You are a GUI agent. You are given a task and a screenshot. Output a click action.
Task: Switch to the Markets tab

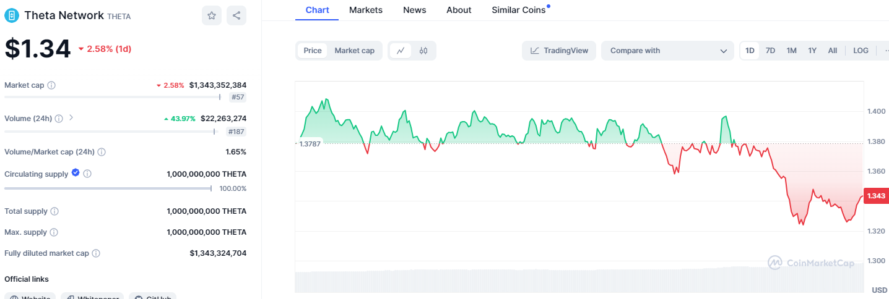tap(366, 10)
